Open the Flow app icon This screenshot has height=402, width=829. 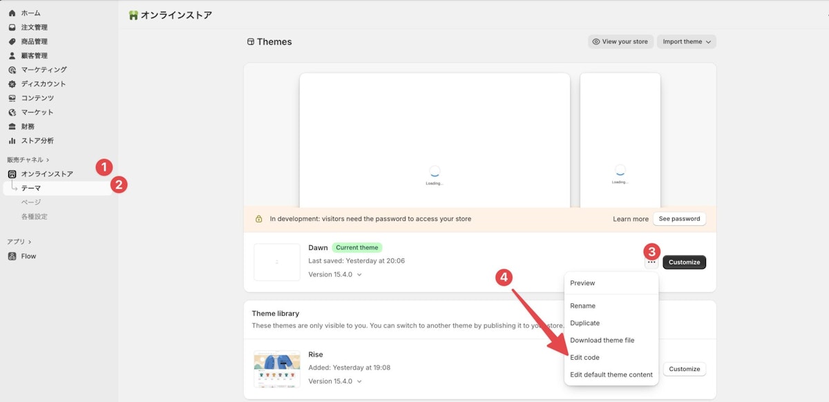coord(12,256)
